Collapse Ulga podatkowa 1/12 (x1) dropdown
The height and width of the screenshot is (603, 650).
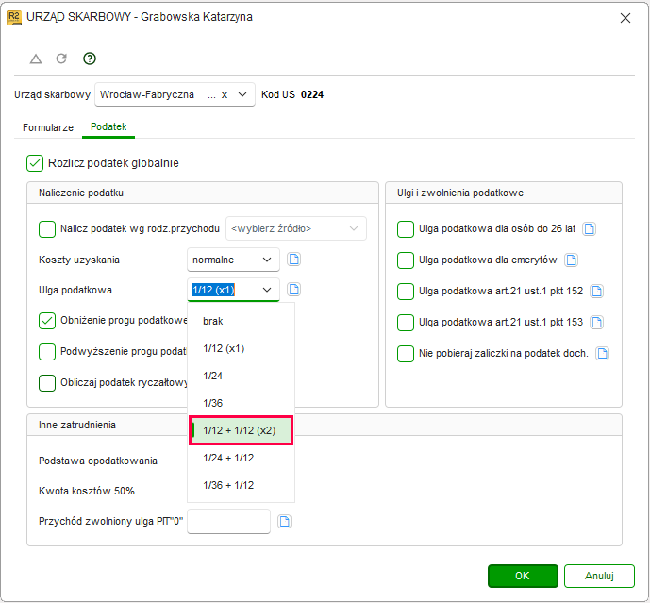[x=233, y=290]
